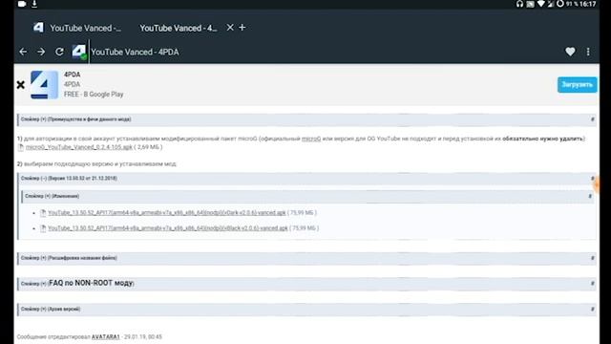Click # anchor on Изменения spoiler row
611x344 pixels.
590,196
